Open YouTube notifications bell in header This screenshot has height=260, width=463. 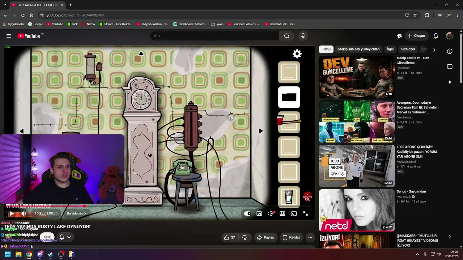436,36
